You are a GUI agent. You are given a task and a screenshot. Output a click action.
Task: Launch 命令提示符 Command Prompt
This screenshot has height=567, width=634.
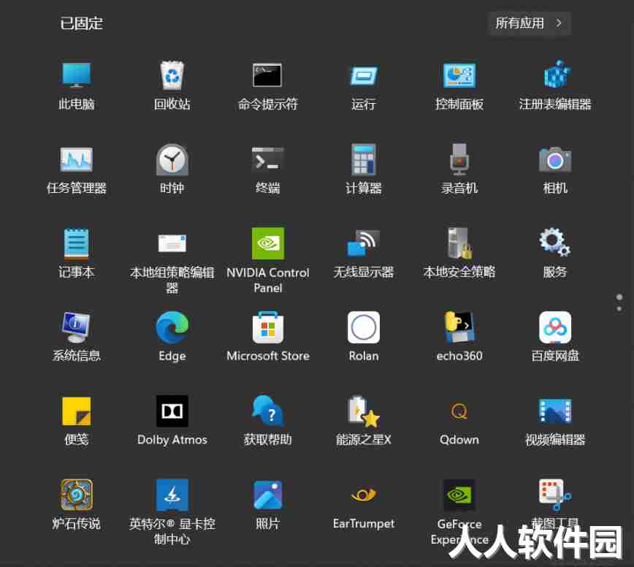tap(267, 75)
